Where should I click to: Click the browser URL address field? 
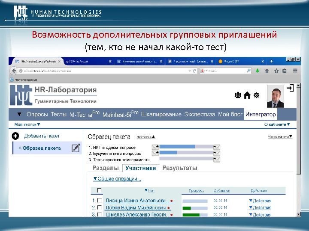pyautogui.click(x=106, y=71)
